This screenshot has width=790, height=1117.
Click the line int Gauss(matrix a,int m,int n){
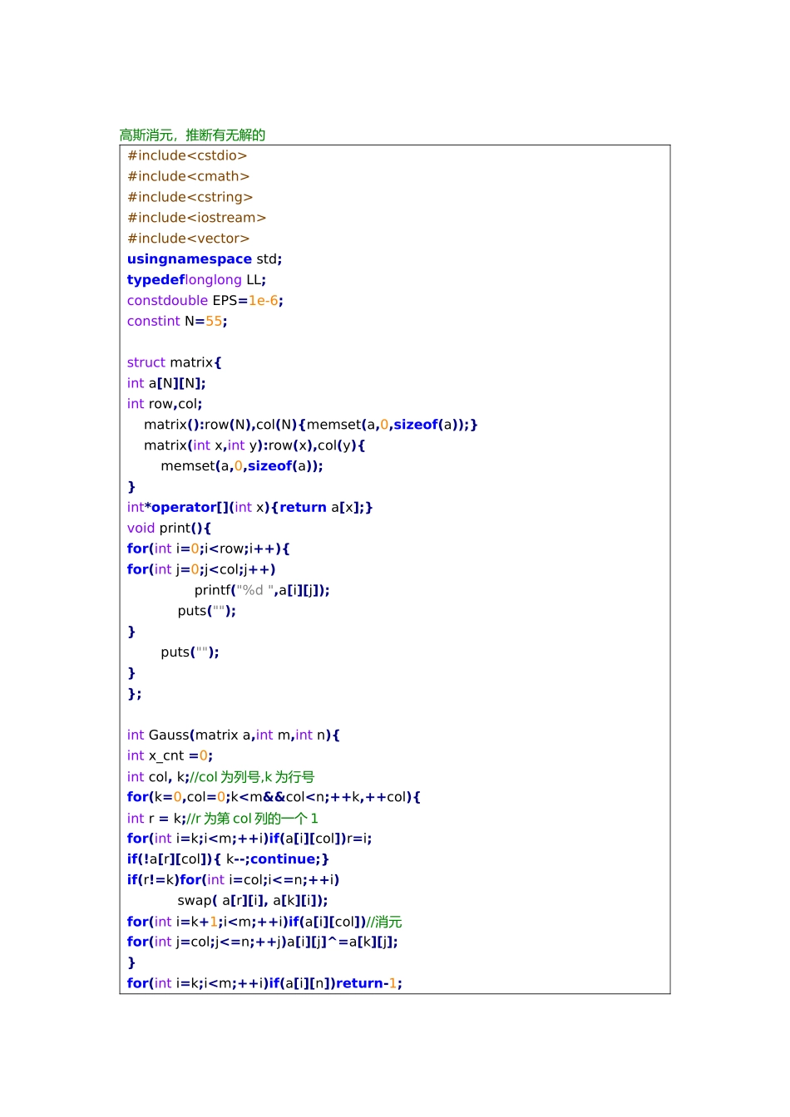(234, 735)
